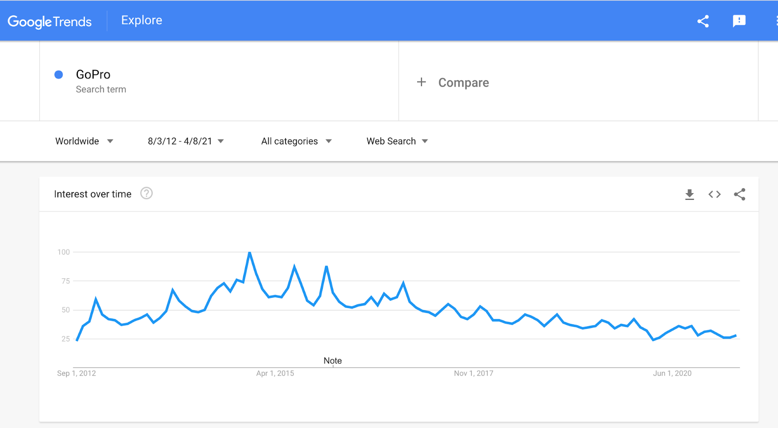This screenshot has height=428, width=778.
Task: Click the help icon beside Interest over time
Action: click(x=146, y=194)
